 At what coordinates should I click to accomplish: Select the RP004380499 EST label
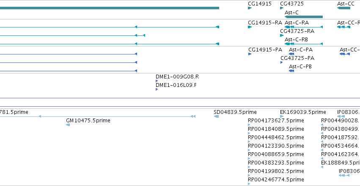[341, 129]
